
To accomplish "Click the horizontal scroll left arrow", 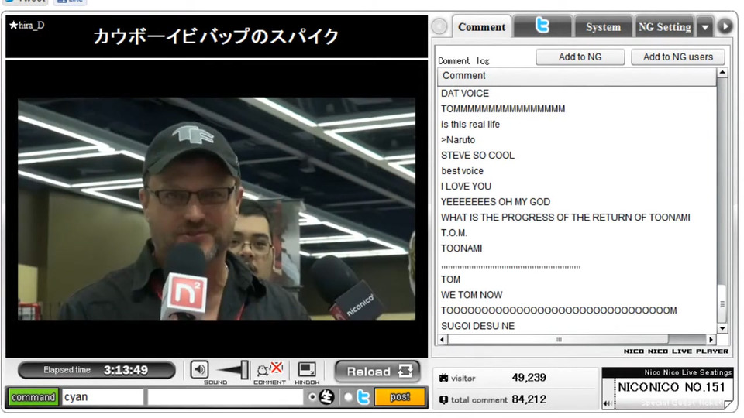I will (443, 339).
